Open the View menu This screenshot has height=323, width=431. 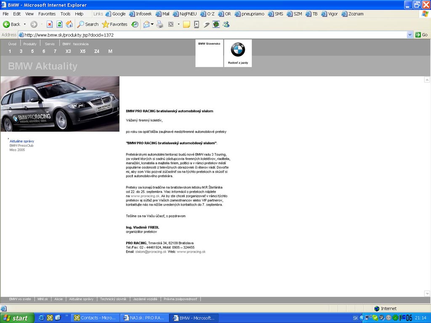29,14
